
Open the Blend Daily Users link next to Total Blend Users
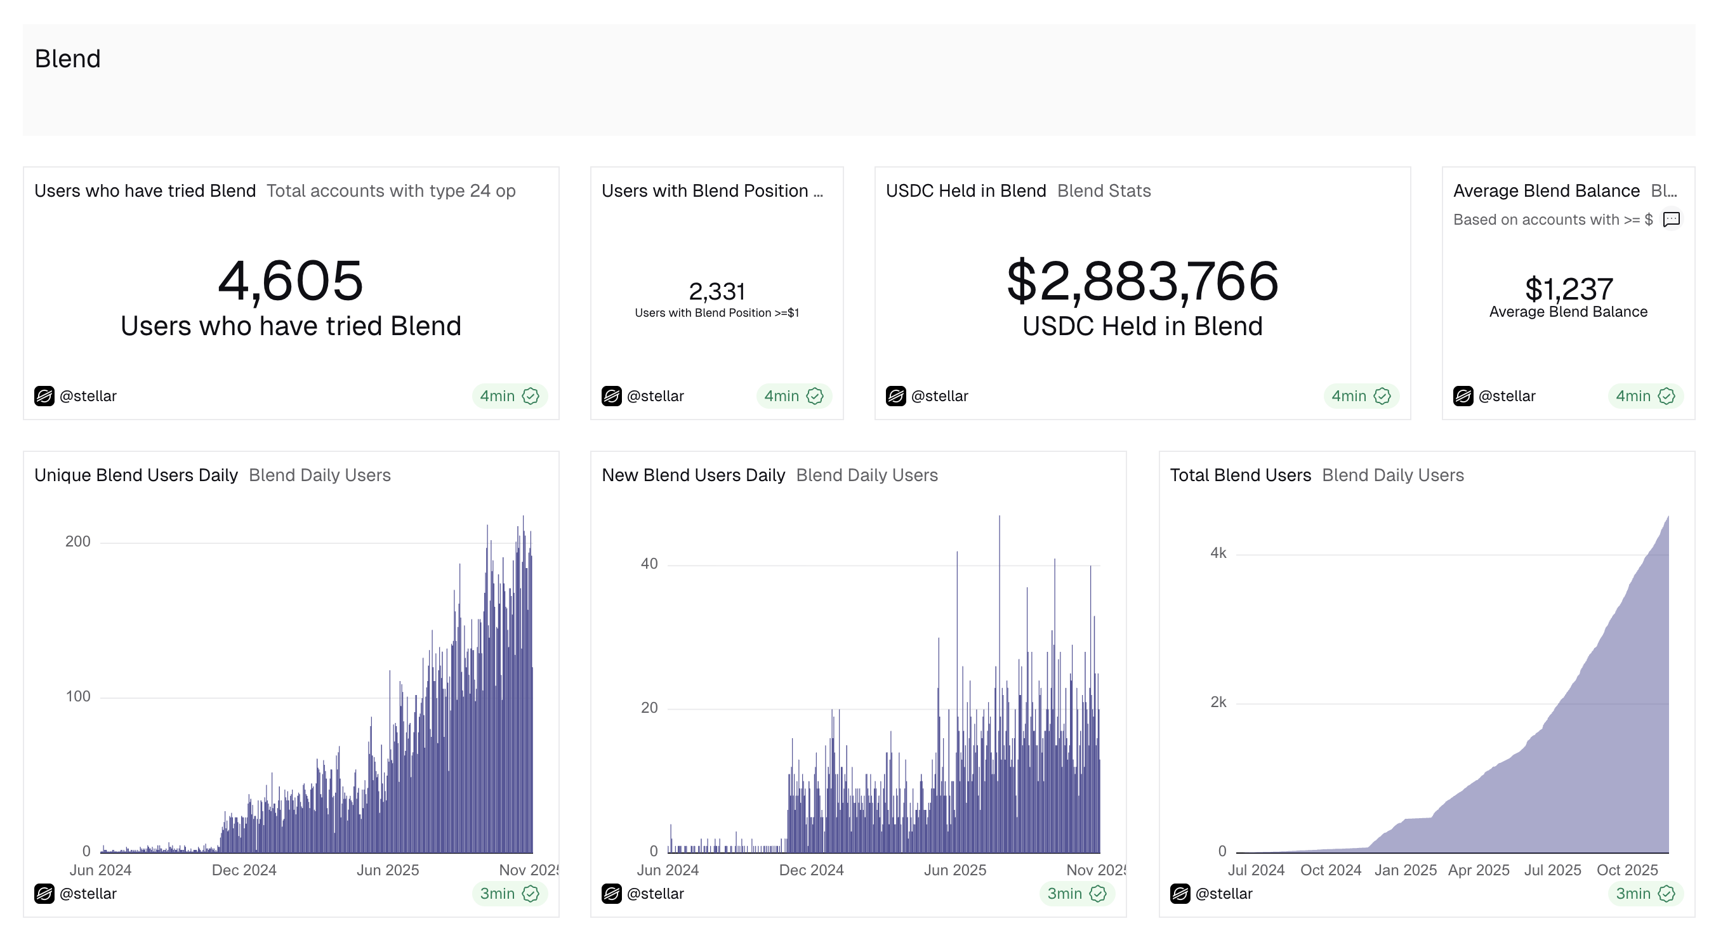tap(1392, 475)
